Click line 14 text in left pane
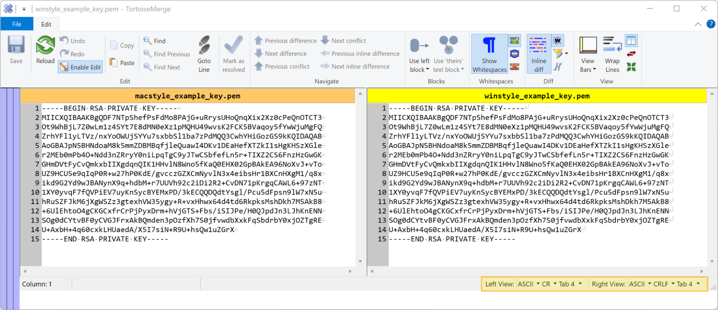Viewport: 718px width, 310px height. point(138,230)
